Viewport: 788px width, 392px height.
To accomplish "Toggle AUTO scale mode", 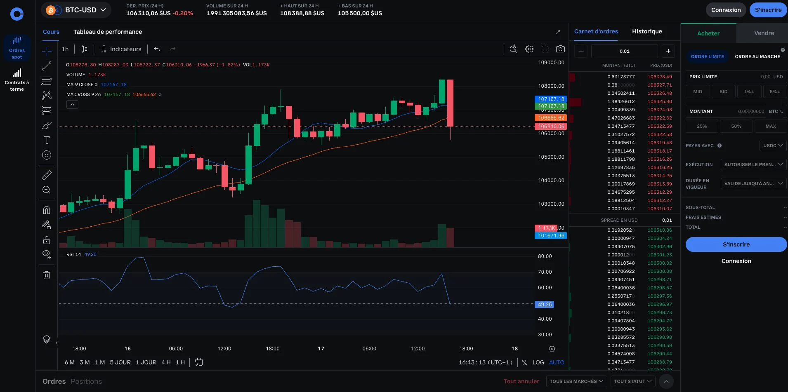I will click(x=557, y=362).
